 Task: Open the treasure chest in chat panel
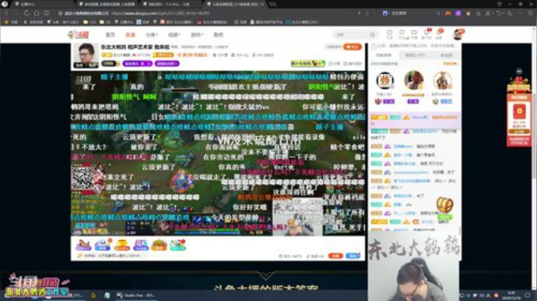click(445, 205)
